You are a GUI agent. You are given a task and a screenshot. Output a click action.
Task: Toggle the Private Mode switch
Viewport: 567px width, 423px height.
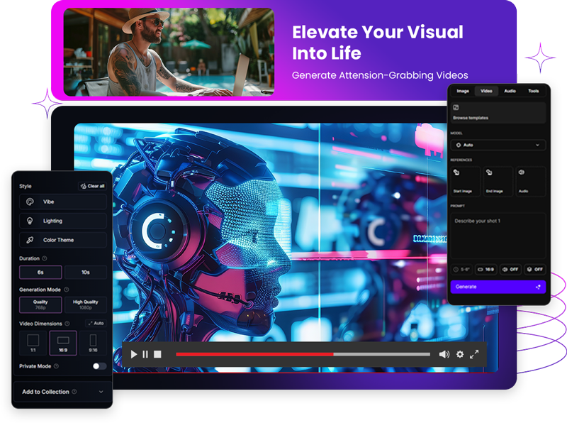click(x=99, y=366)
